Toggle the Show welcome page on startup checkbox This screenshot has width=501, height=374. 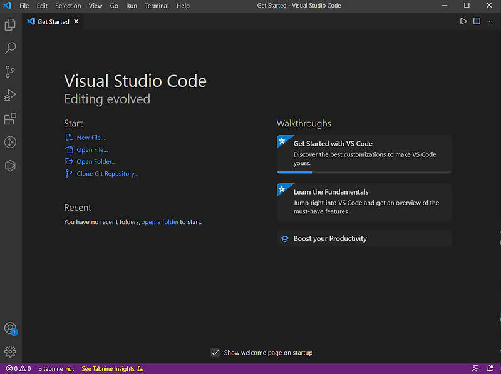[x=215, y=352]
